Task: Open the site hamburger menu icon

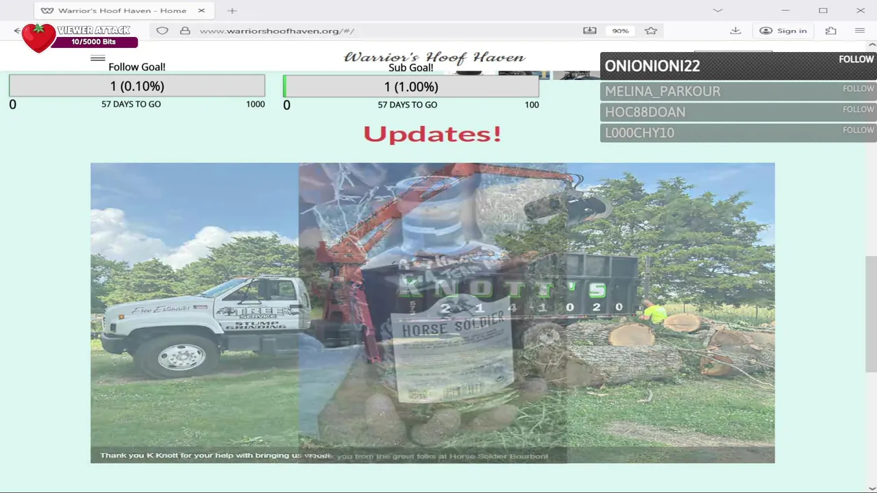Action: tap(98, 58)
